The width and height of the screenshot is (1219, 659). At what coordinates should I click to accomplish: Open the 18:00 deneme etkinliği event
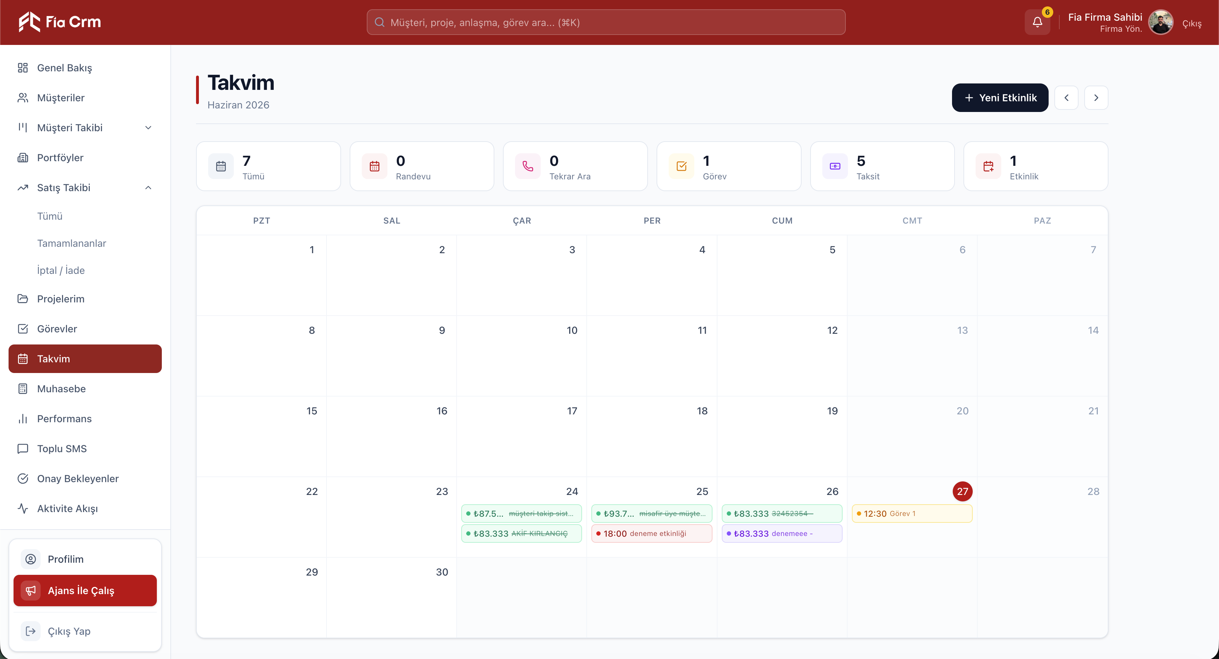click(x=652, y=533)
